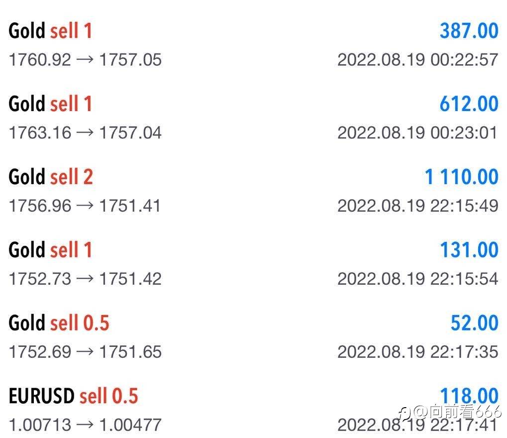507x438 pixels.
Task: Tap the EURUSD sell 0.5 trade title
Action: [x=74, y=396]
